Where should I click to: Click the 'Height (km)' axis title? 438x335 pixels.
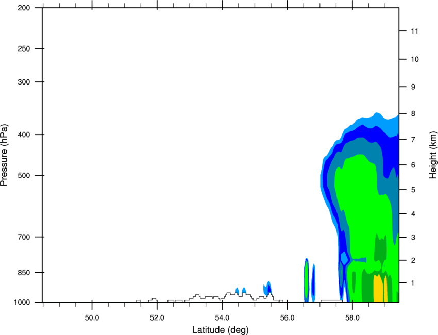pyautogui.click(x=433, y=155)
